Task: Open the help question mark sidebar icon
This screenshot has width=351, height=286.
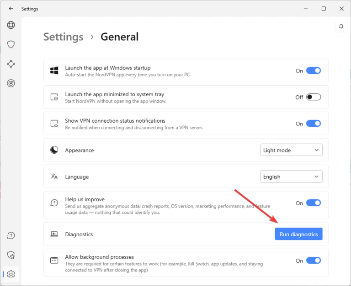Action: tap(11, 235)
